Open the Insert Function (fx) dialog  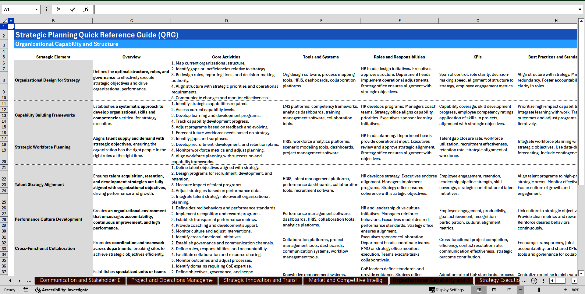click(86, 9)
